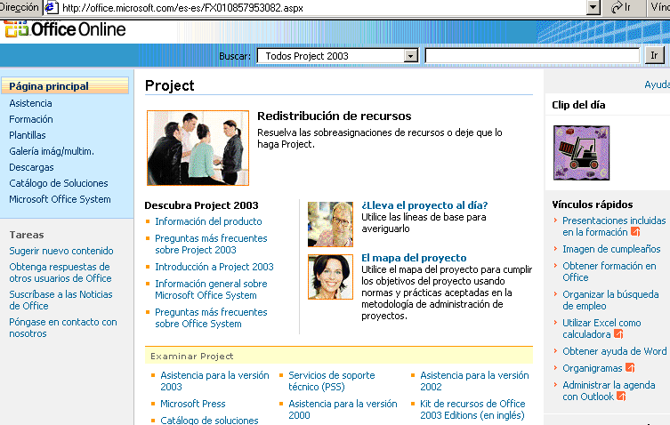Open Obtener formación en Office quick link
Viewport: 670px width, 425px height.
pyautogui.click(x=609, y=272)
